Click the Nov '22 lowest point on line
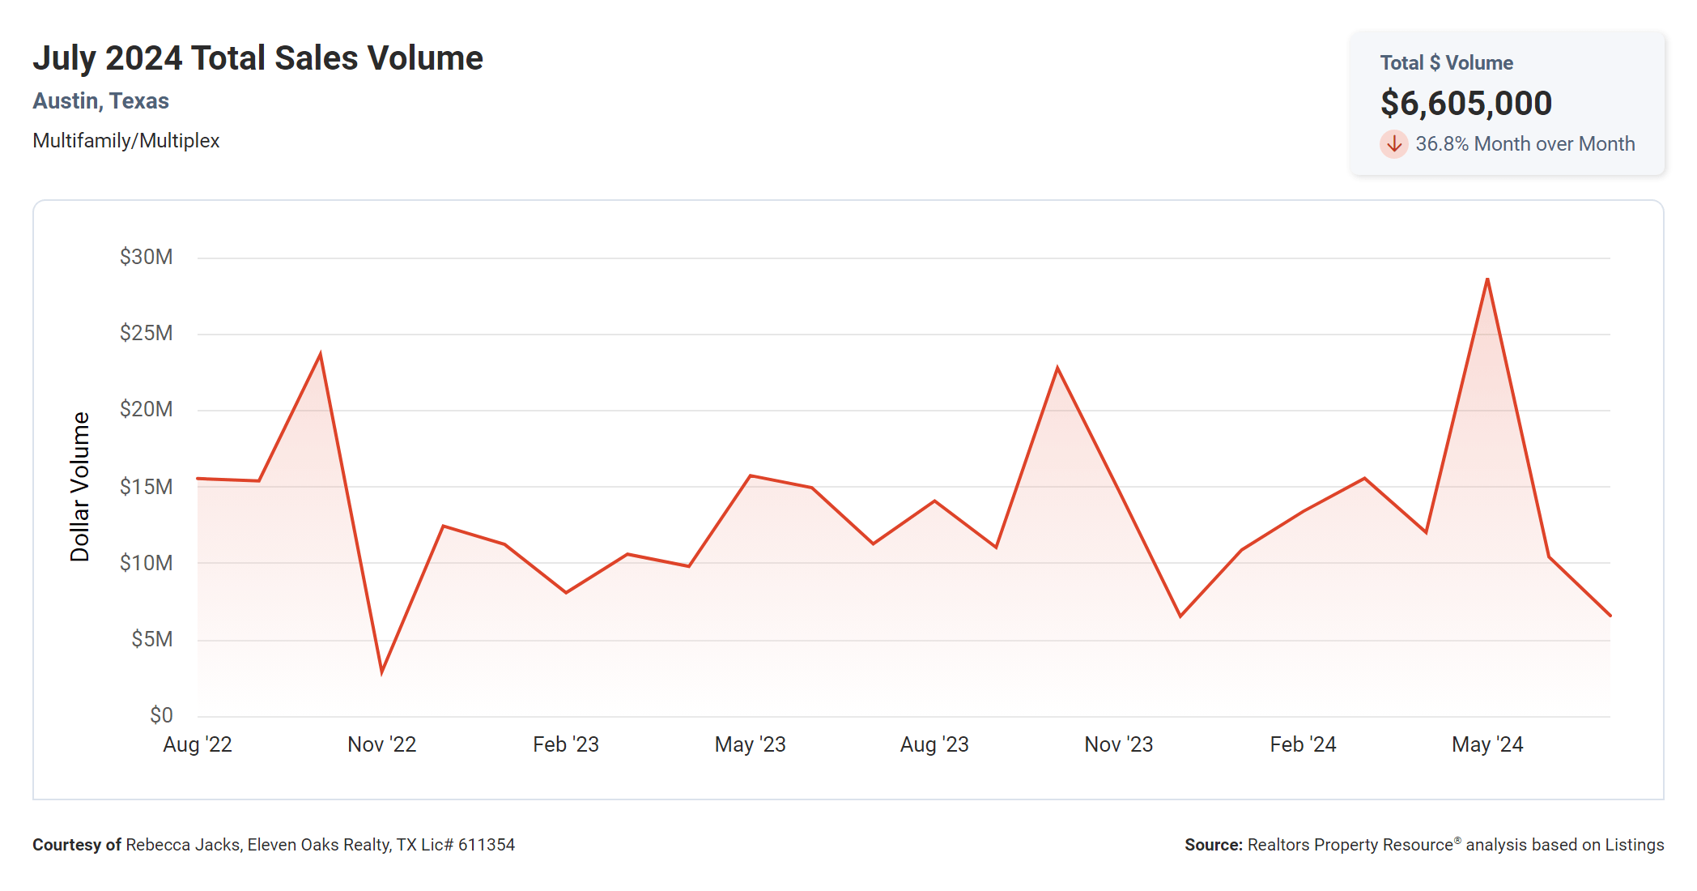 [x=382, y=671]
